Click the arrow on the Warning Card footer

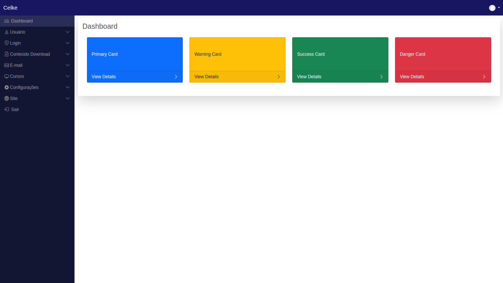(x=279, y=77)
